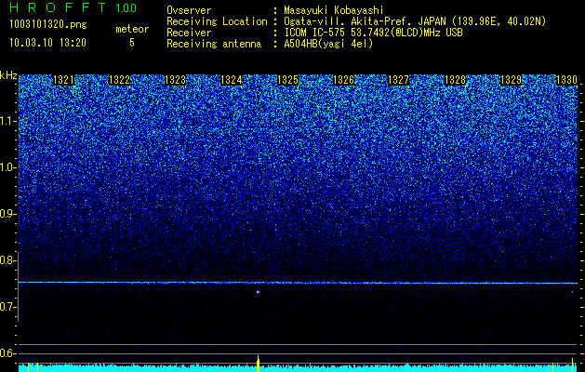
Task: Click the 1.0 kHz axis label
Action: click(x=7, y=167)
